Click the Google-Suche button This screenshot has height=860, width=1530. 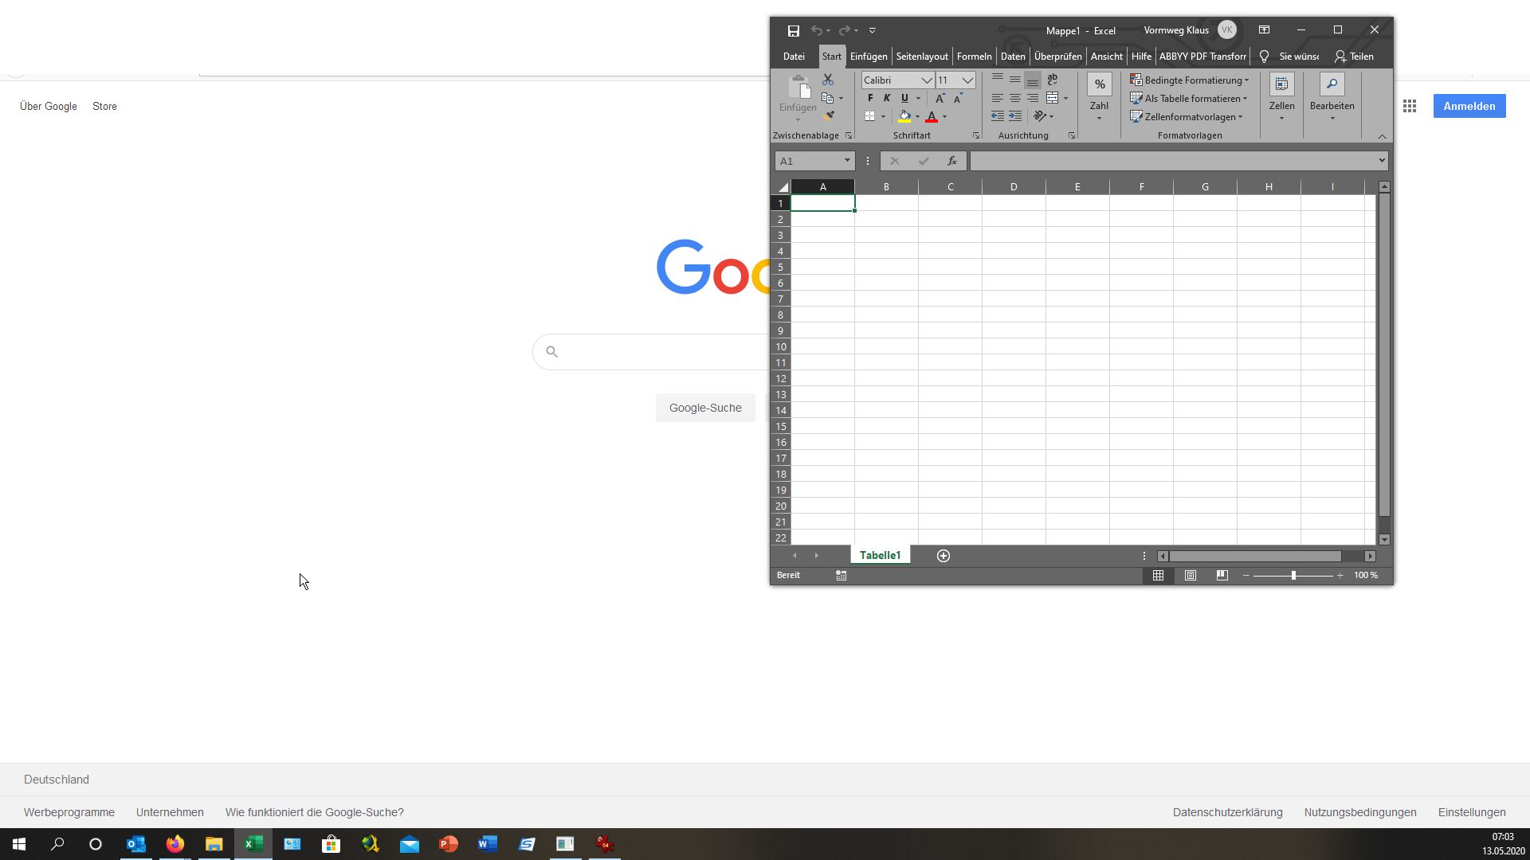[704, 408]
